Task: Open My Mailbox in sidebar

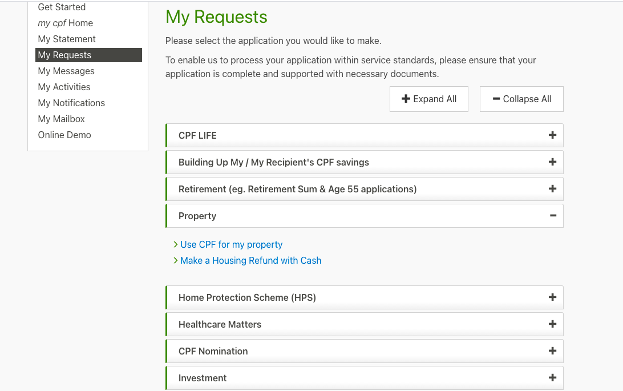Action: click(x=61, y=119)
